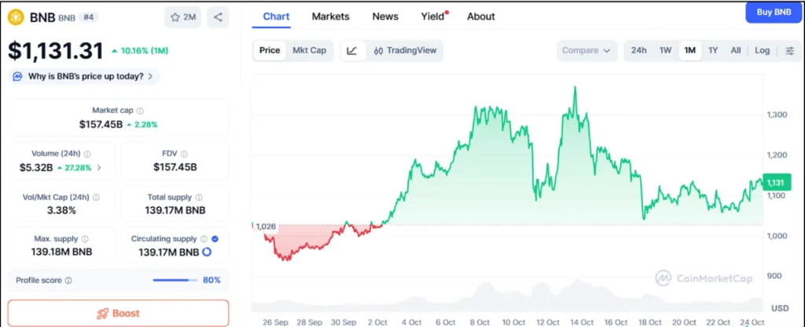Click Circulating supply verified badge
805x327 pixels.
coord(215,238)
